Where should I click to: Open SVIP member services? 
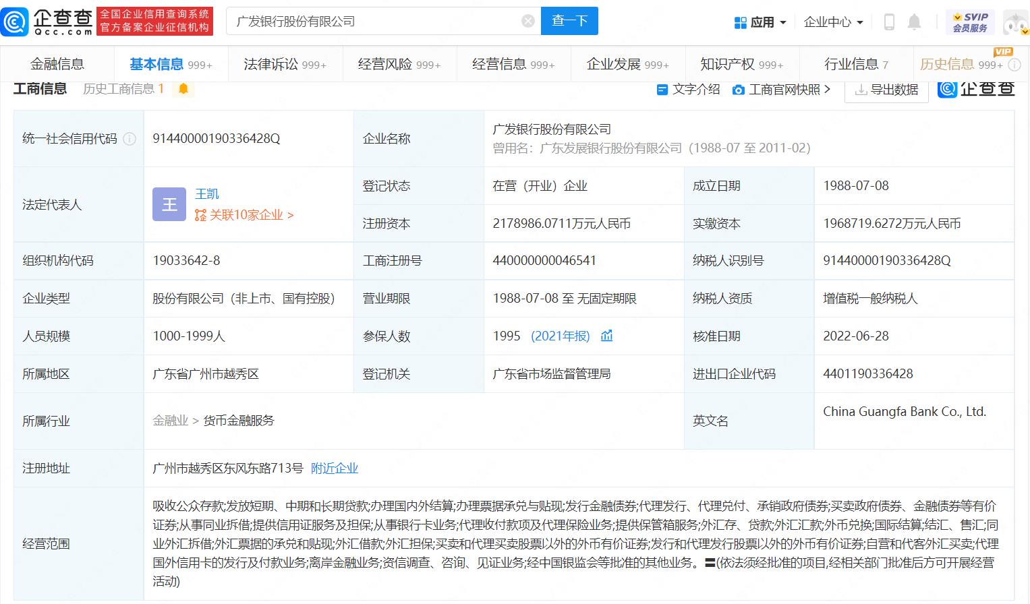970,22
